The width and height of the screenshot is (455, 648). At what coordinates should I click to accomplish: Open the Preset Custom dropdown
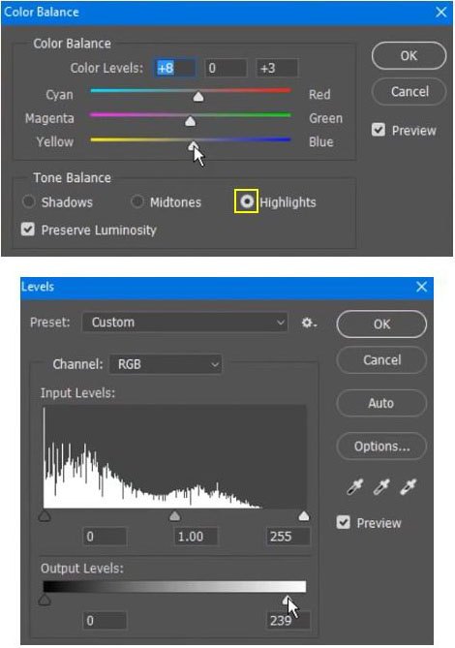[x=185, y=323]
